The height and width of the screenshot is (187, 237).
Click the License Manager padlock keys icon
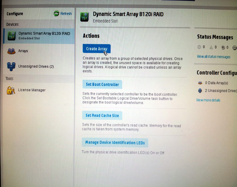pyautogui.click(x=11, y=90)
